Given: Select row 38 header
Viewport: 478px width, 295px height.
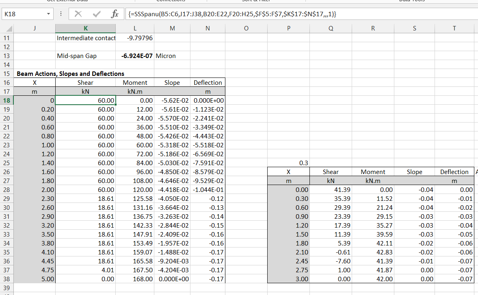Looking at the screenshot, I should pos(7,279).
